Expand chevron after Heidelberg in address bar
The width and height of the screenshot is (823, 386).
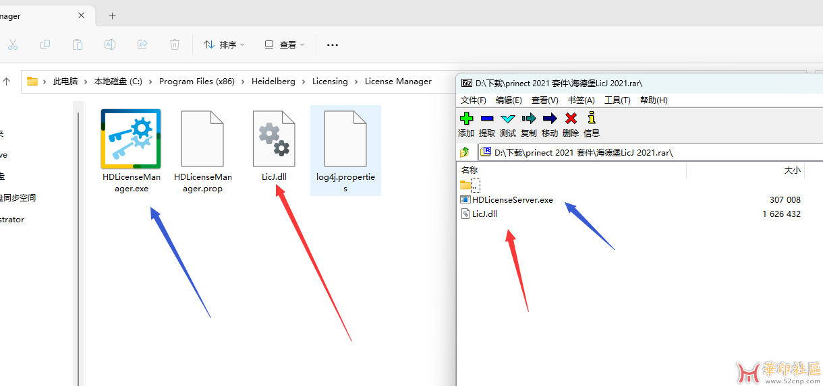click(x=304, y=82)
